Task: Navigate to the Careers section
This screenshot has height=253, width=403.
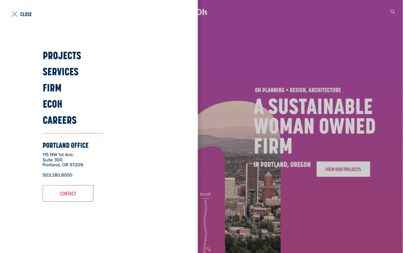Action: [x=60, y=120]
